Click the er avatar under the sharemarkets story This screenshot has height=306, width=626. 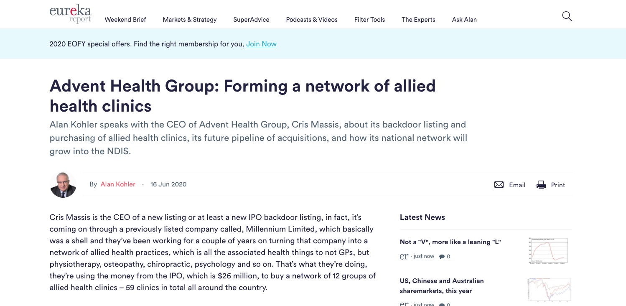click(x=404, y=304)
